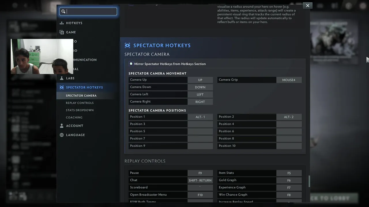369x207 pixels.
Task: Select the Spectator Hotkeys section
Action: pos(84,87)
